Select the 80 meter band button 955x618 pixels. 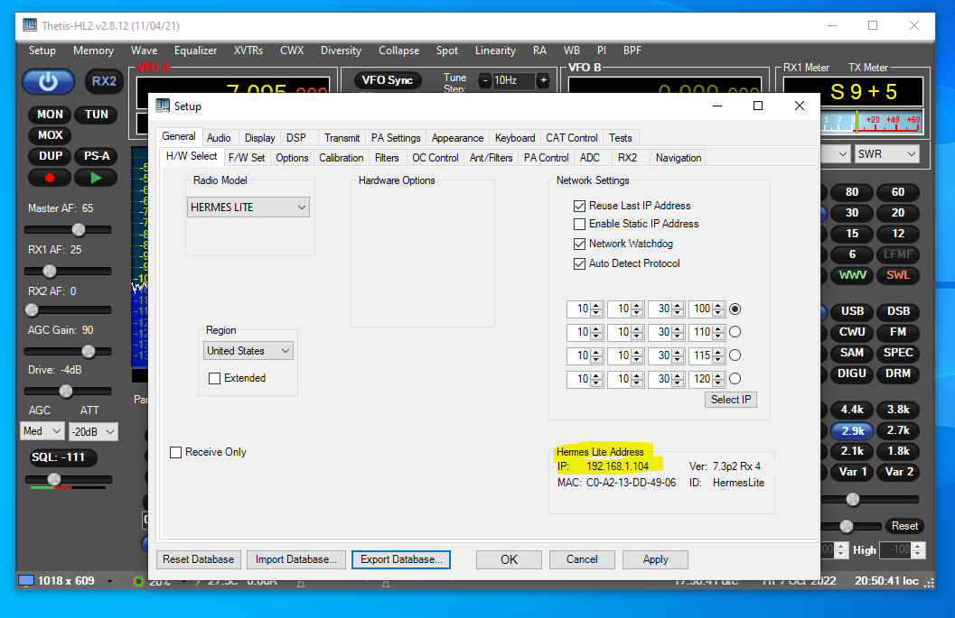[852, 192]
